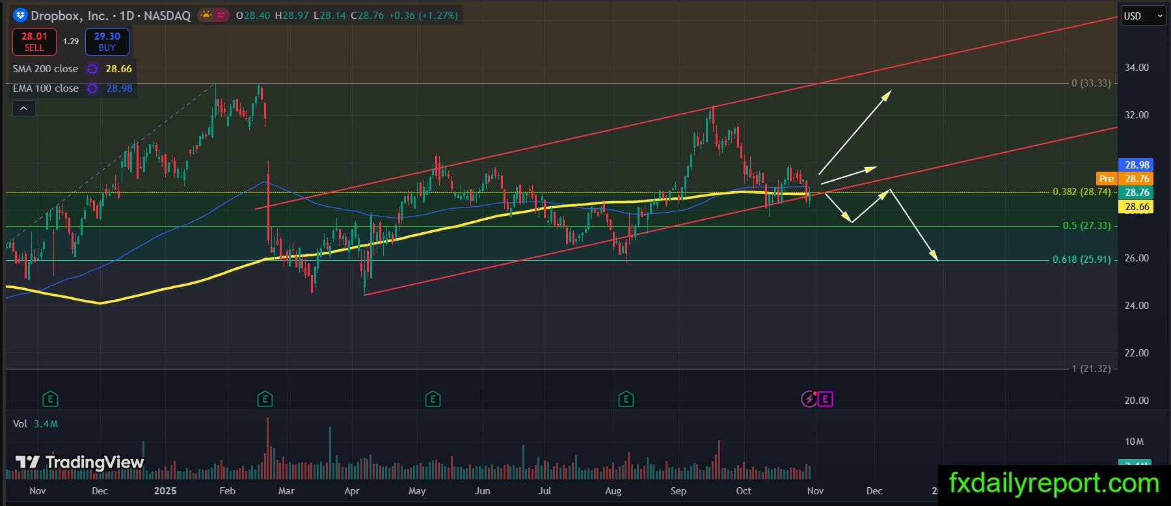This screenshot has height=506, width=1171.
Task: Click the 26.00 price scale label
Action: coord(1137,258)
